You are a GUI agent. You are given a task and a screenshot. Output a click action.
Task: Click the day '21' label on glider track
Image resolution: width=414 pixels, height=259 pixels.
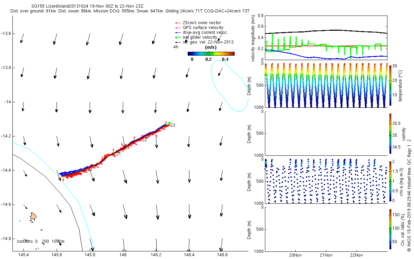[118, 154]
